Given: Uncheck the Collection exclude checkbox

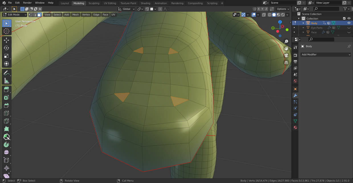Looking at the screenshot, I should 344,18.
